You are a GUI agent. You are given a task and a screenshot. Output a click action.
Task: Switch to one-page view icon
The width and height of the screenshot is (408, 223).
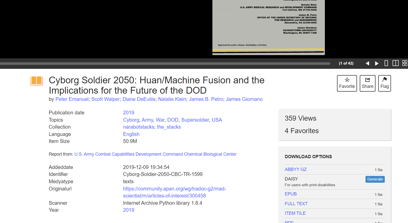[386, 63]
